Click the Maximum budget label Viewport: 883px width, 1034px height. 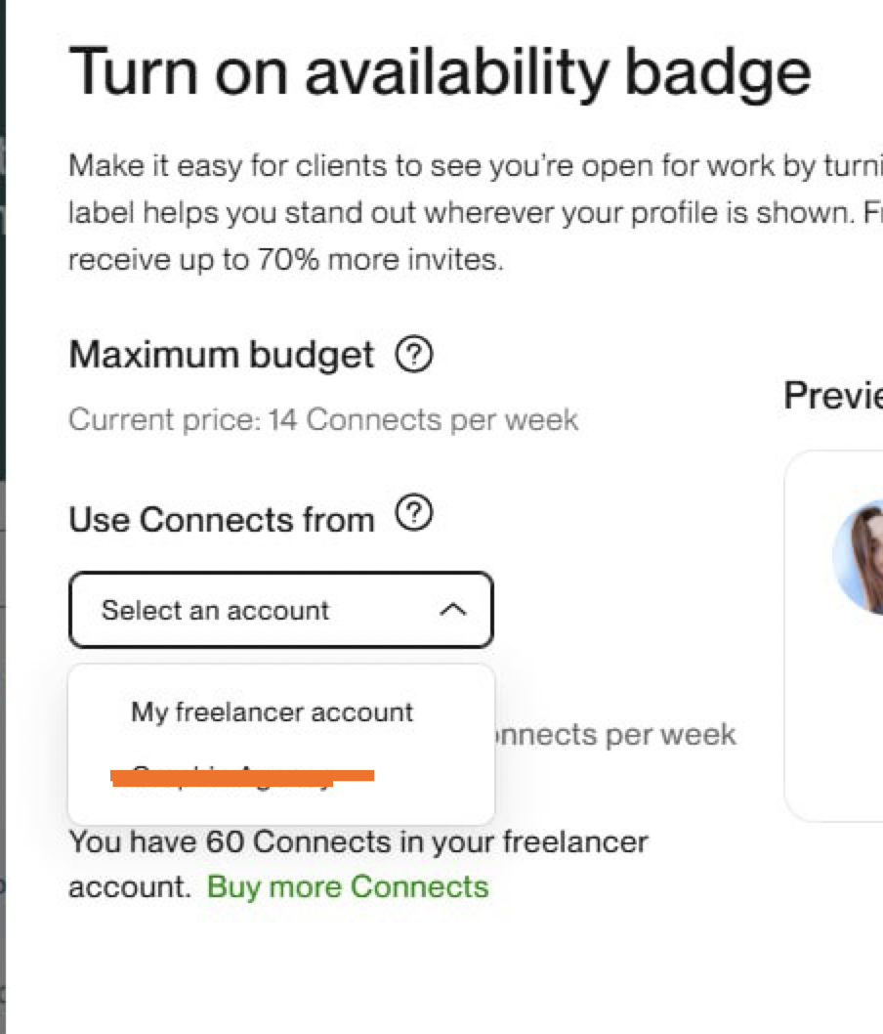tap(222, 355)
